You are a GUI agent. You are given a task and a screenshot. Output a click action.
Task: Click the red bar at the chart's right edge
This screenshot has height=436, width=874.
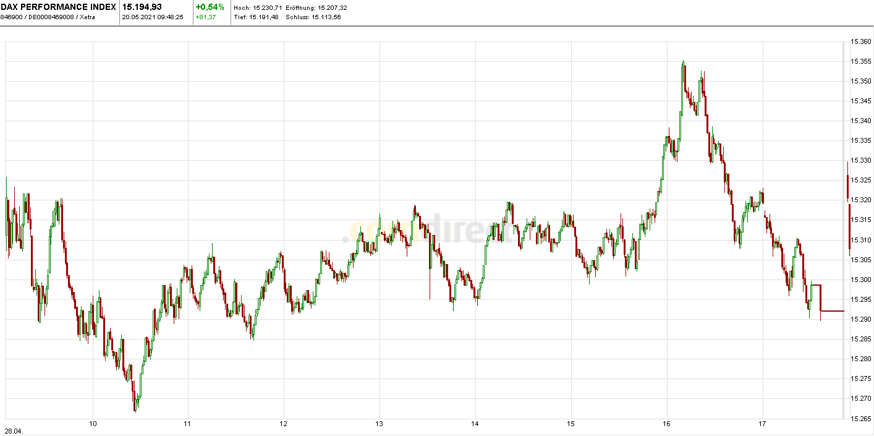848,186
